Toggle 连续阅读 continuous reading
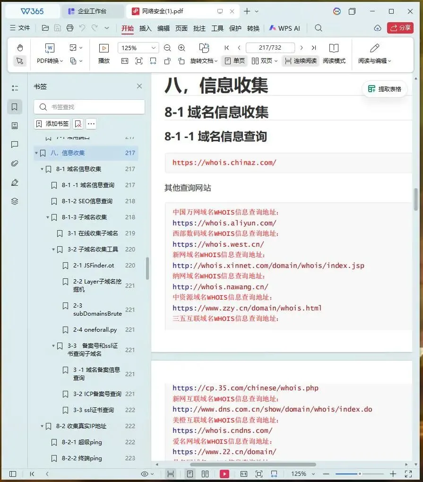 pos(301,61)
